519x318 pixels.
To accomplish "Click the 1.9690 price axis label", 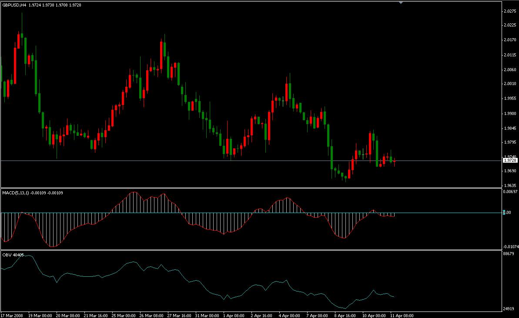I will [x=510, y=171].
